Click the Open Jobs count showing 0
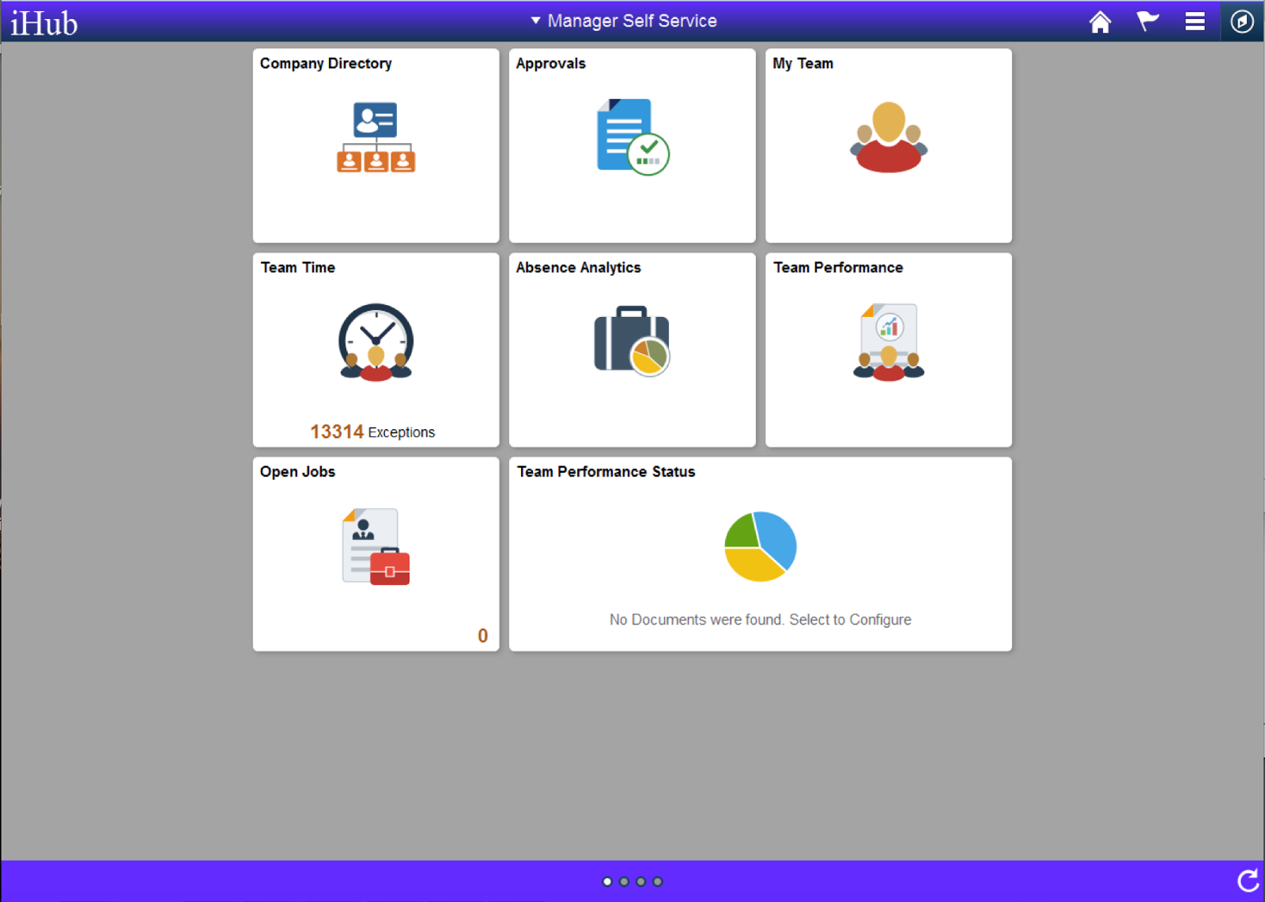 pyautogui.click(x=483, y=636)
